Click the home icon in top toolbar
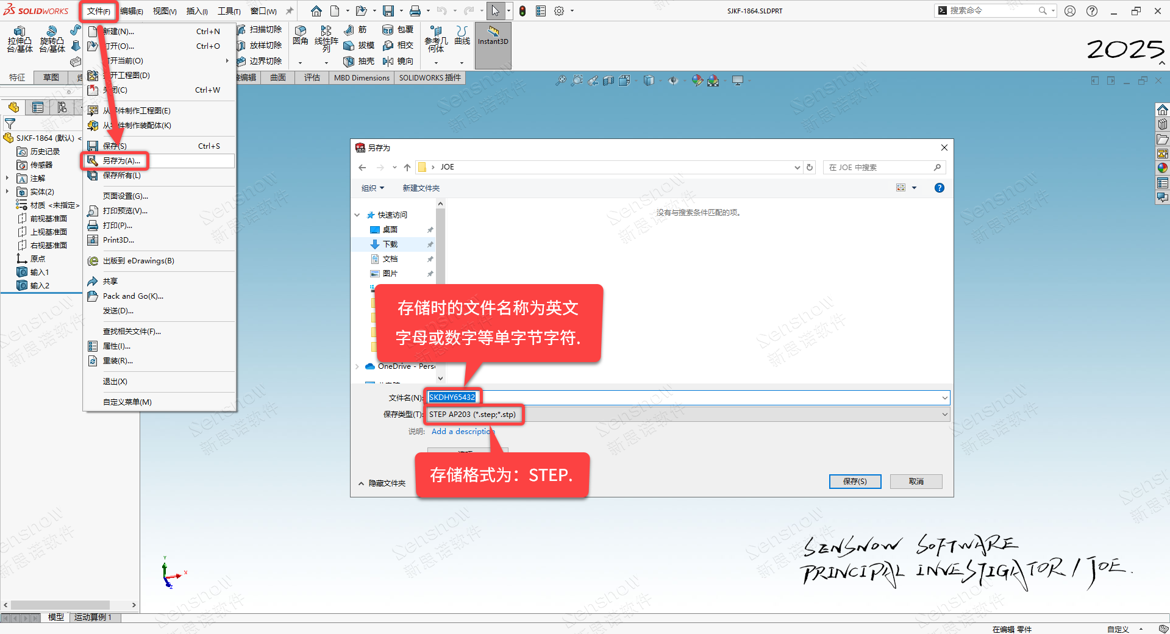The width and height of the screenshot is (1170, 634). coord(316,11)
